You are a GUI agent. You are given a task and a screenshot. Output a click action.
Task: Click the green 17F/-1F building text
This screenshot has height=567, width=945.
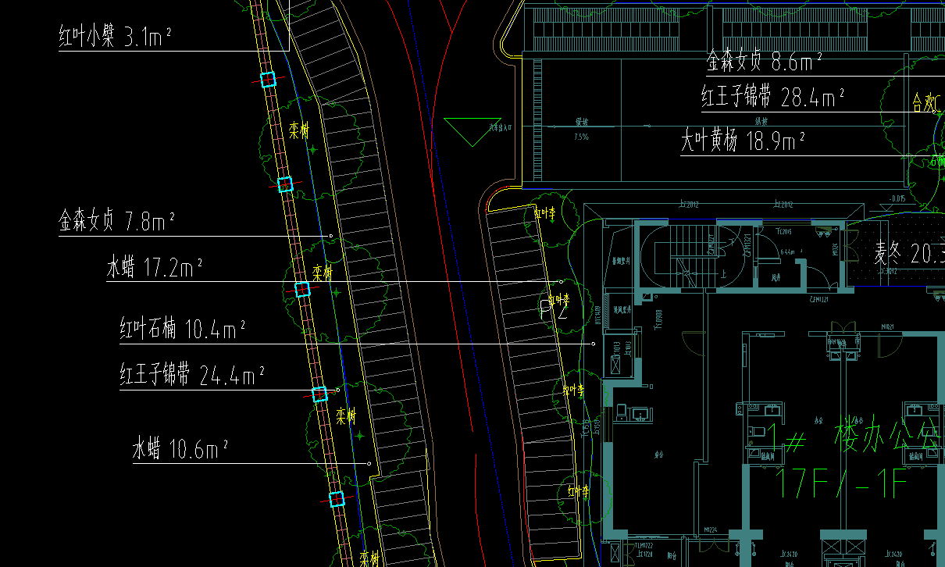(841, 484)
